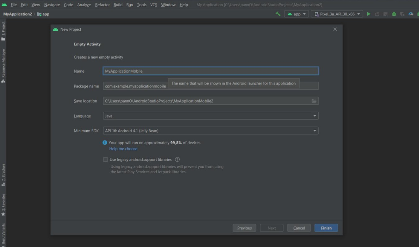Image resolution: width=419 pixels, height=247 pixels.
Task: Click the Run with Coverage icon
Action: tap(402, 14)
